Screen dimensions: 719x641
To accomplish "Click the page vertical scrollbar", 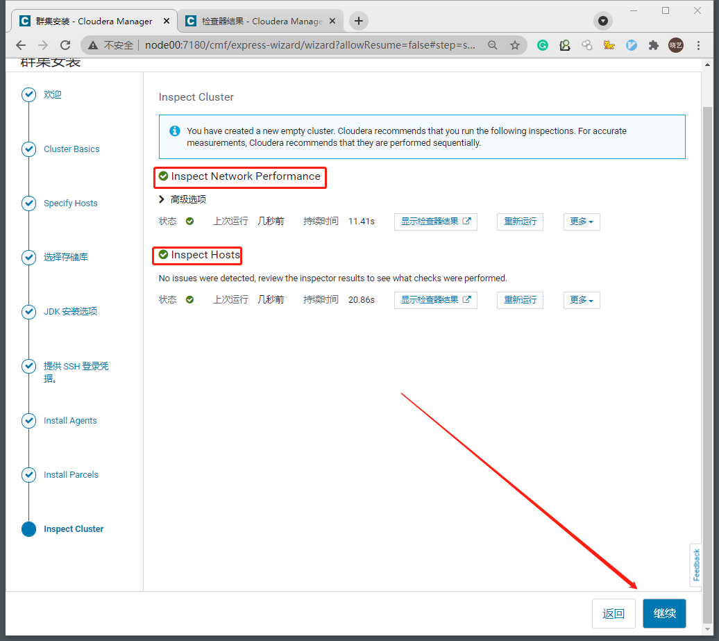I will (x=707, y=365).
